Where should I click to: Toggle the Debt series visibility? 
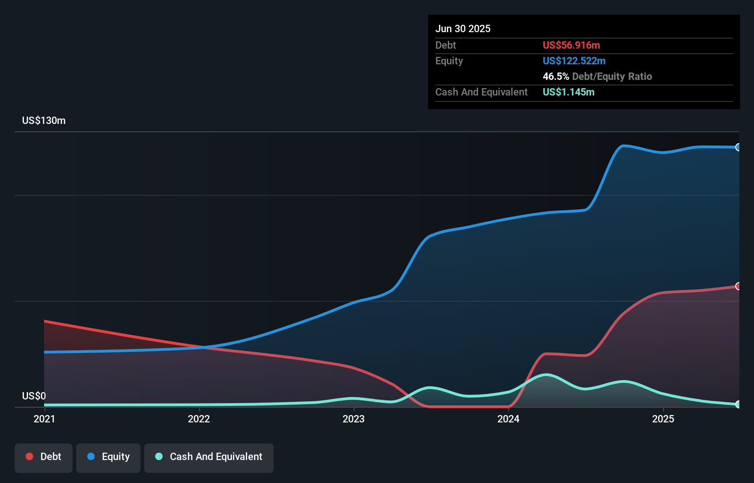44,458
